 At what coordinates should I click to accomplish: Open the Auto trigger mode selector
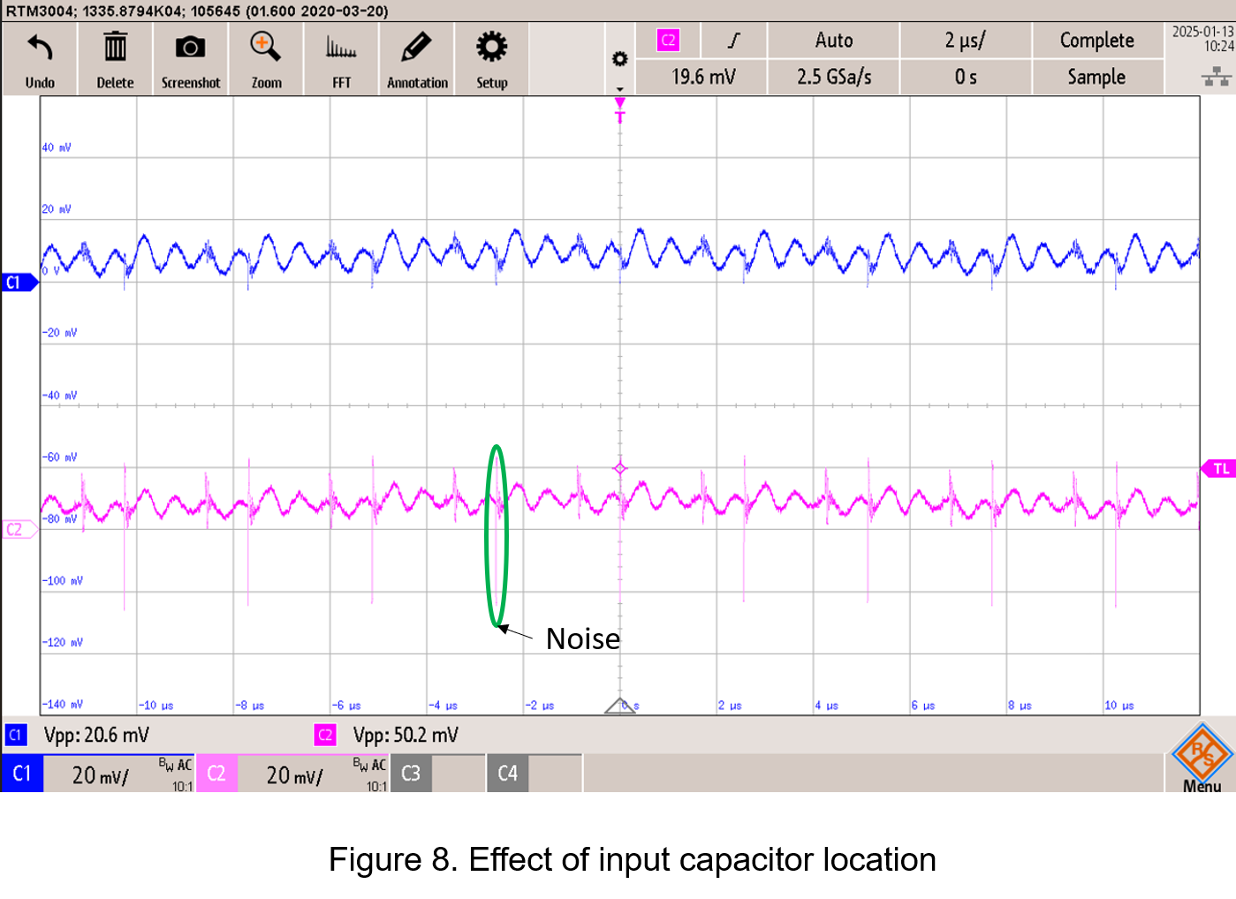click(x=833, y=41)
